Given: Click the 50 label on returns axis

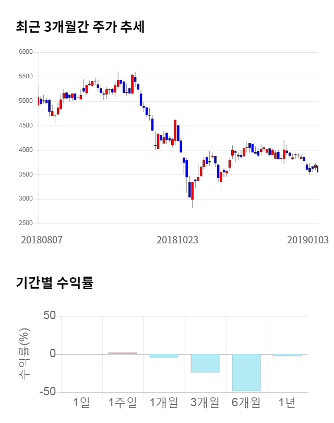Looking at the screenshot, I should (x=50, y=316).
